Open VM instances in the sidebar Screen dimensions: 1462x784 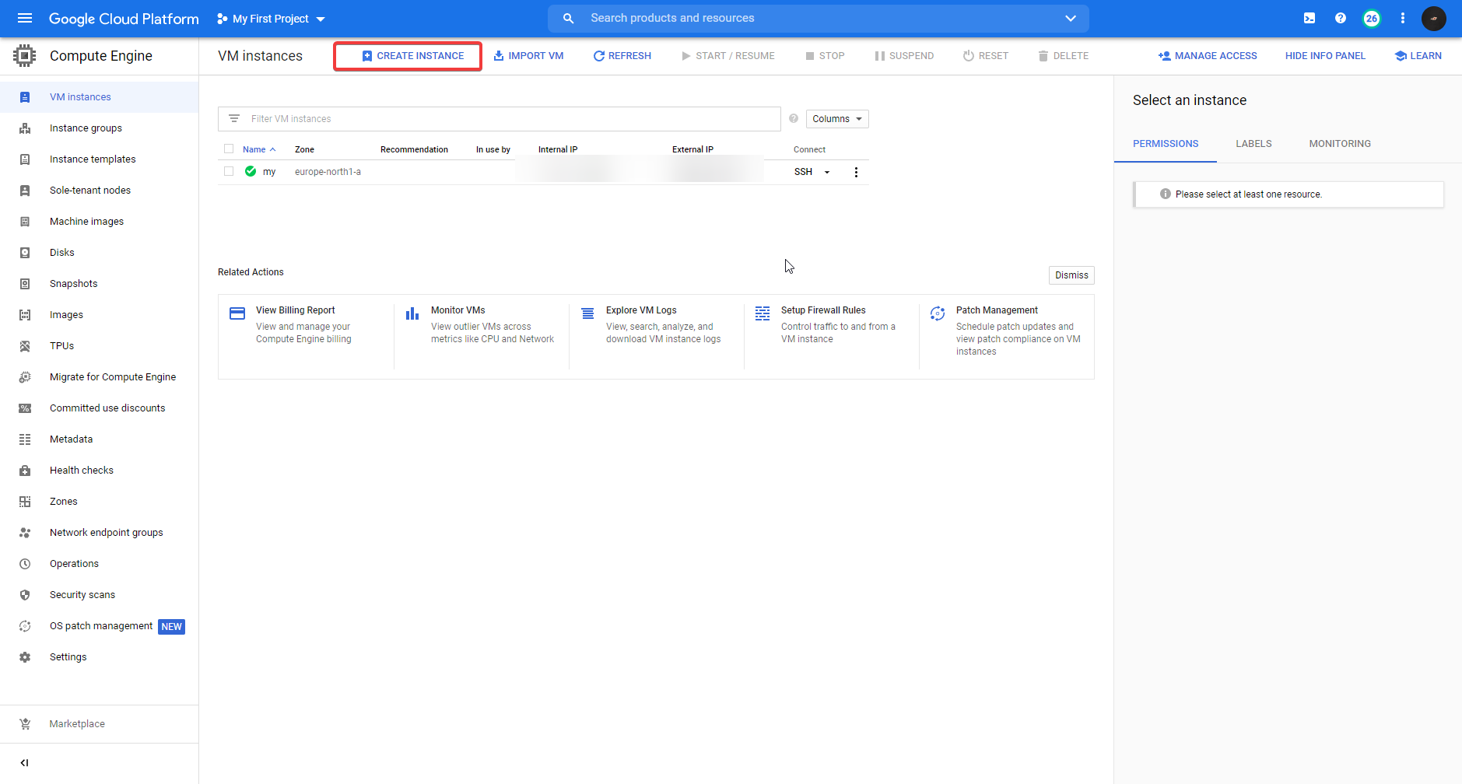[x=100, y=97]
